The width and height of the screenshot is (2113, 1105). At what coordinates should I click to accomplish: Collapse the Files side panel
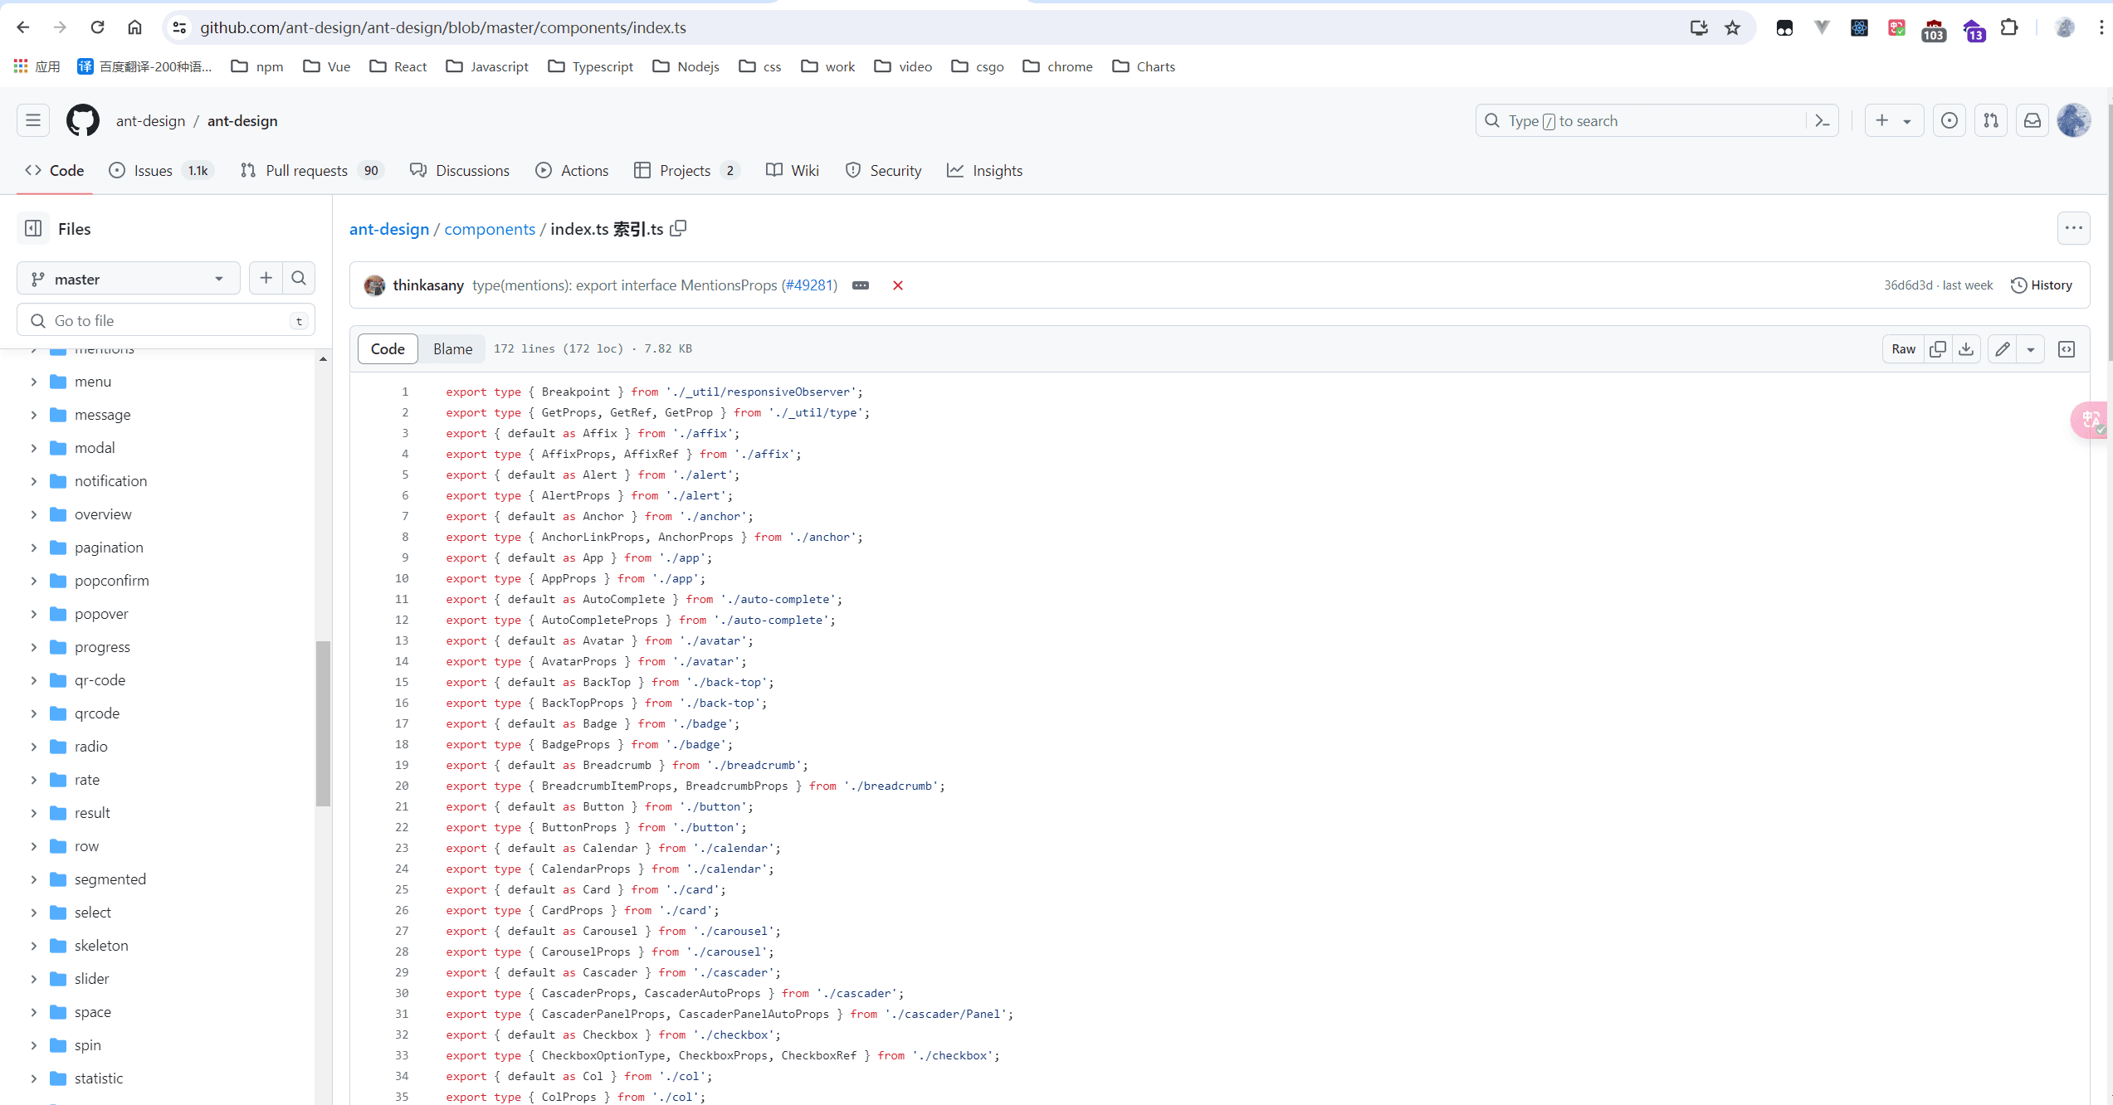(33, 229)
